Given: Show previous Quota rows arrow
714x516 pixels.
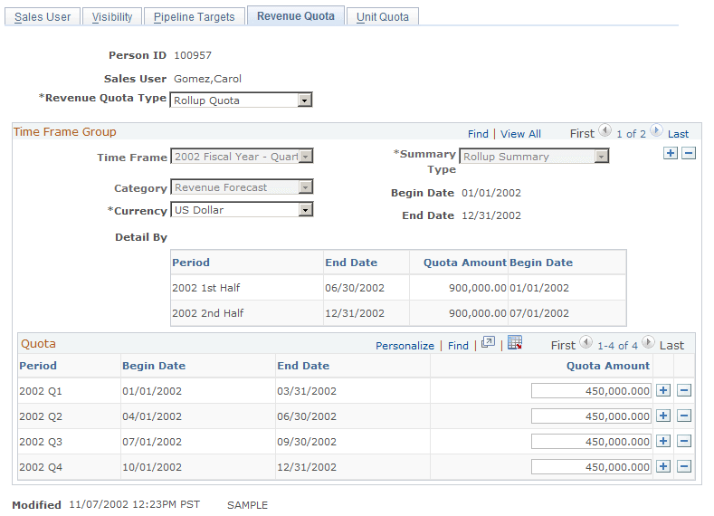Looking at the screenshot, I should [x=585, y=342].
